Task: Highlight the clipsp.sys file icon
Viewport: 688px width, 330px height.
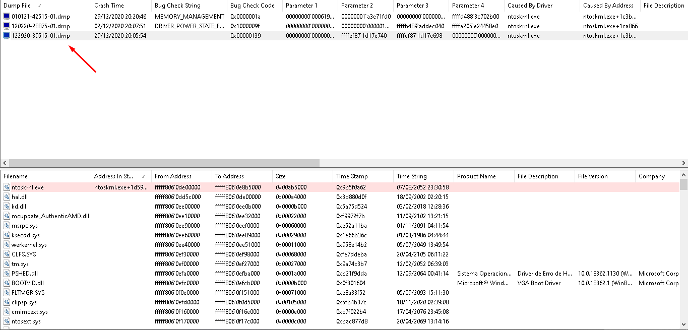Action: [7, 302]
